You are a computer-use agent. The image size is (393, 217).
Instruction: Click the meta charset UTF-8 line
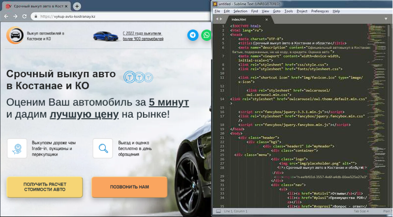261,39
